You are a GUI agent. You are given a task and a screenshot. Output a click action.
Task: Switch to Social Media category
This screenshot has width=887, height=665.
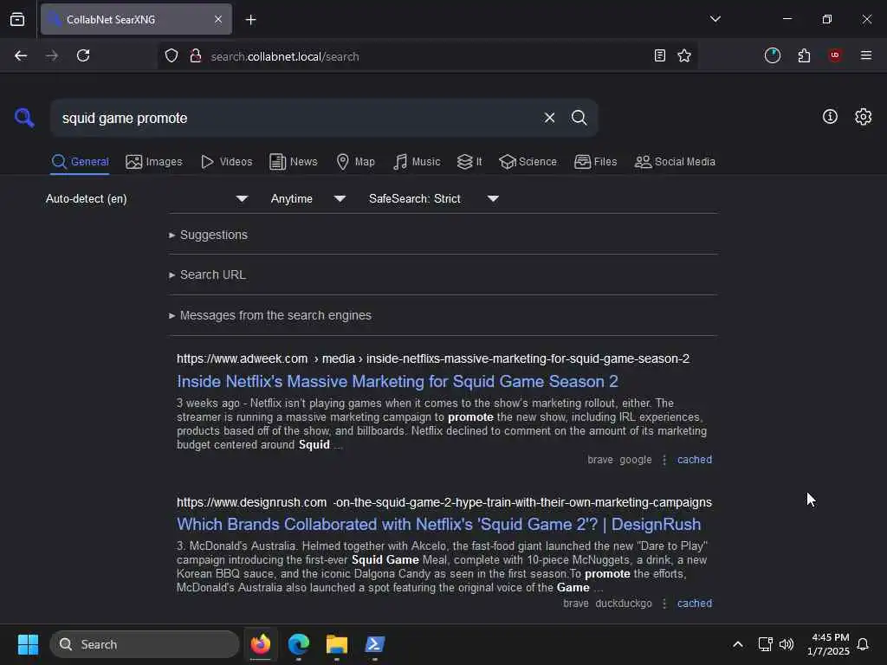point(675,162)
